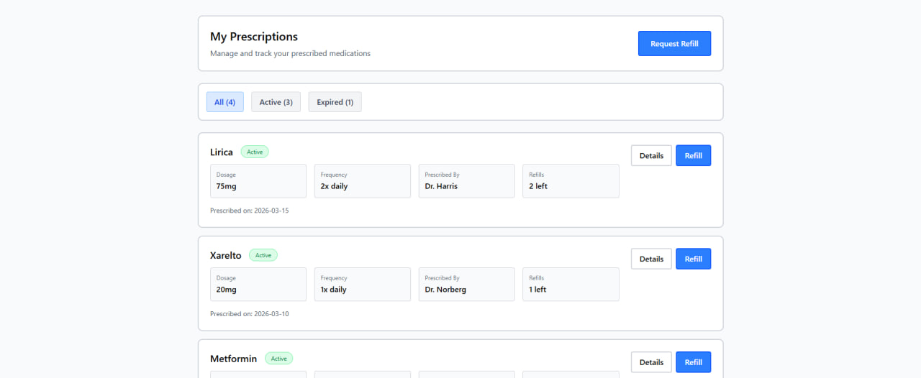Screen dimensions: 921x378
Task: Select the 20mg dosage value
Action: (x=226, y=290)
